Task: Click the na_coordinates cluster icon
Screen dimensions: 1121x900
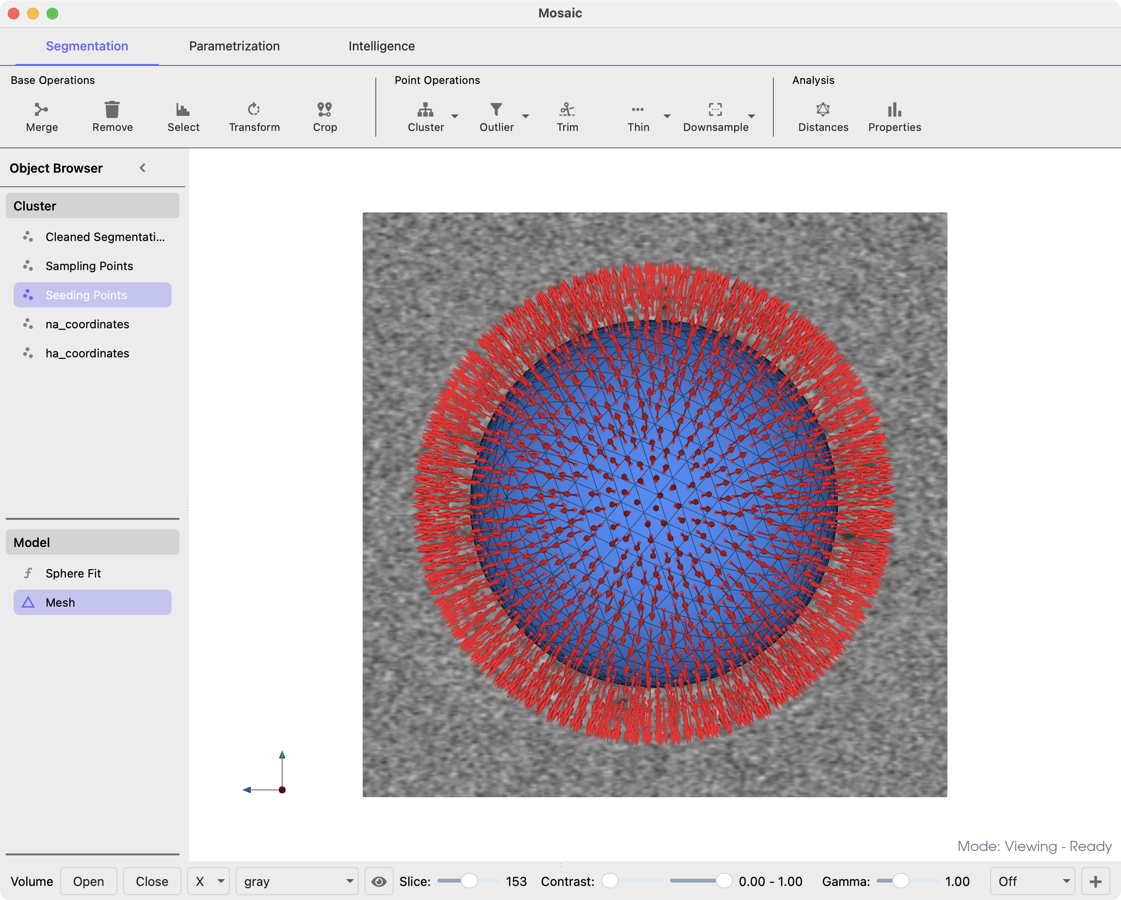Action: pos(28,324)
